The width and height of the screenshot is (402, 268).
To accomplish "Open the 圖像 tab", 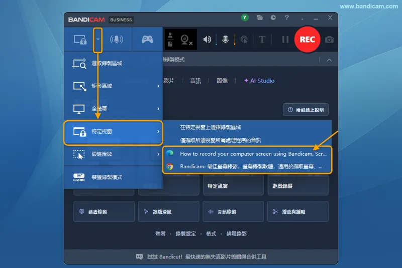I will pyautogui.click(x=222, y=81).
